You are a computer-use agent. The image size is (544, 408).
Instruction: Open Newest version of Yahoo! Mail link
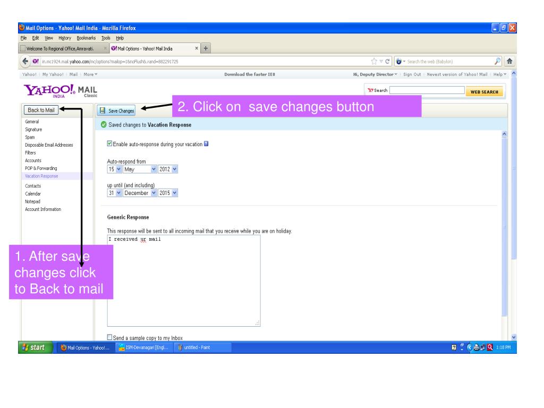457,74
